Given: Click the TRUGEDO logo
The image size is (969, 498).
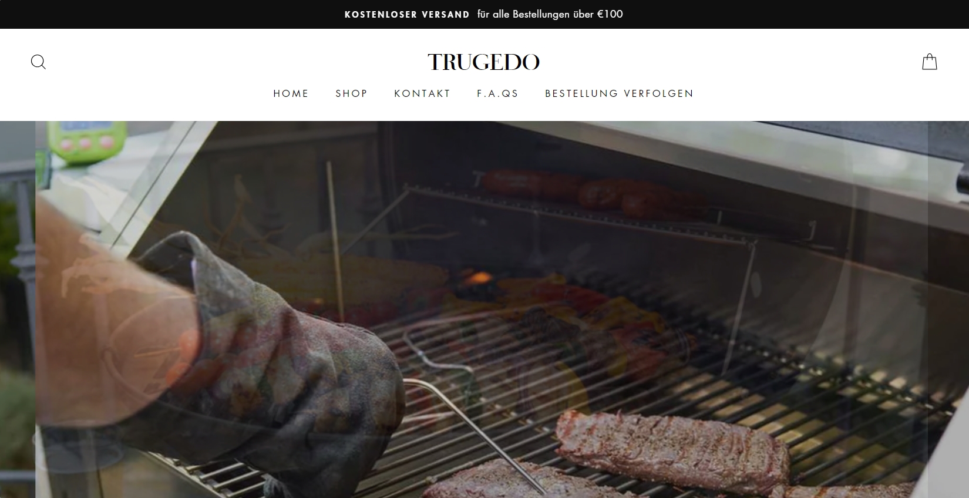Looking at the screenshot, I should (x=483, y=62).
